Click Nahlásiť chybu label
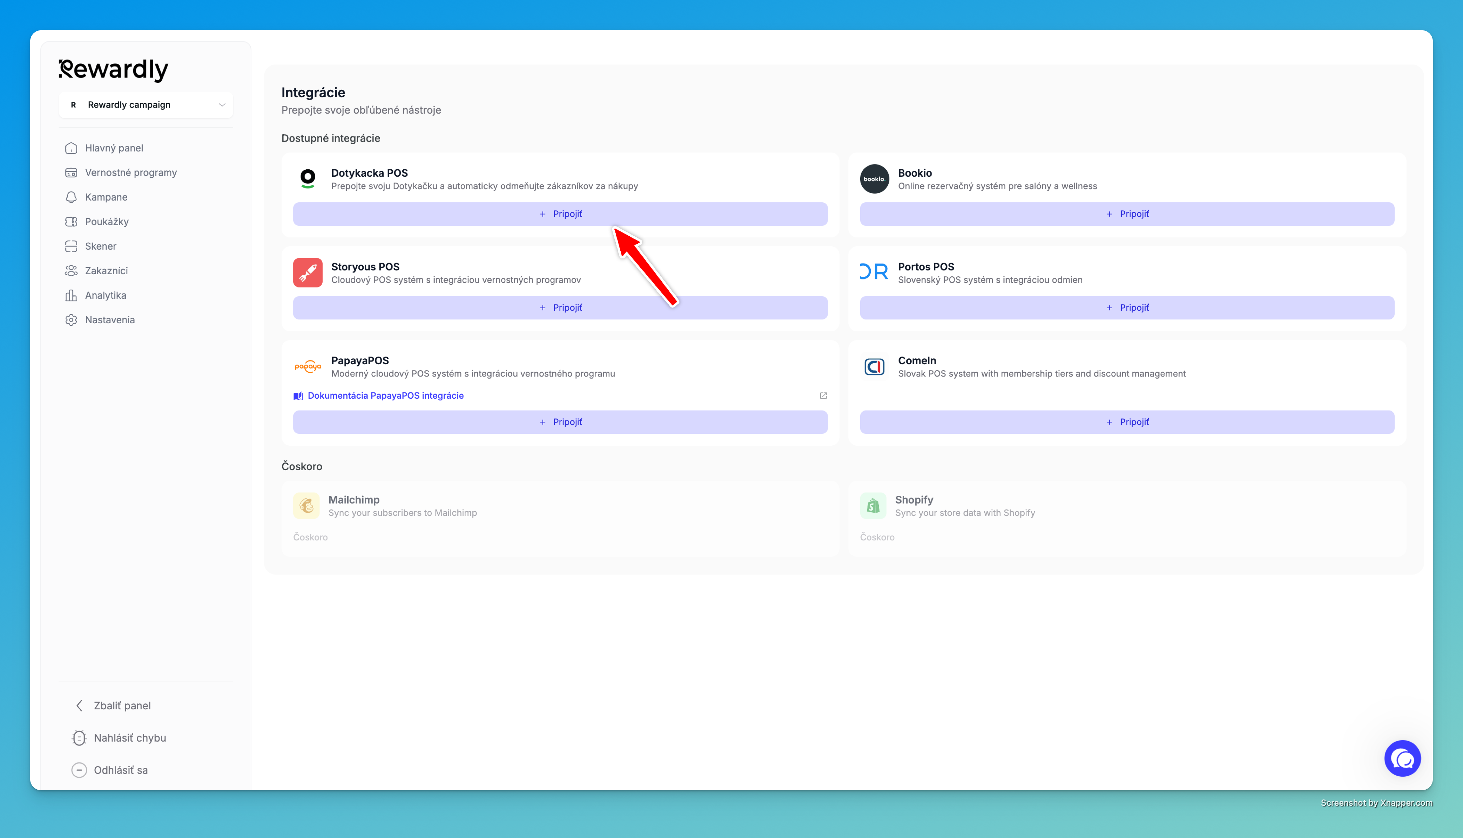 130,738
